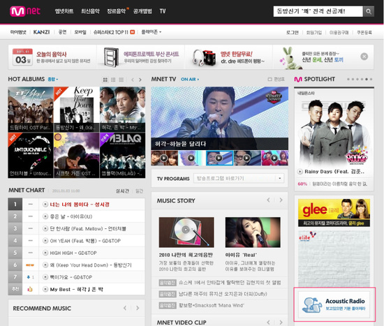Switch Hot Albums to large grid view
The image size is (384, 326).
pyautogui.click(x=105, y=80)
